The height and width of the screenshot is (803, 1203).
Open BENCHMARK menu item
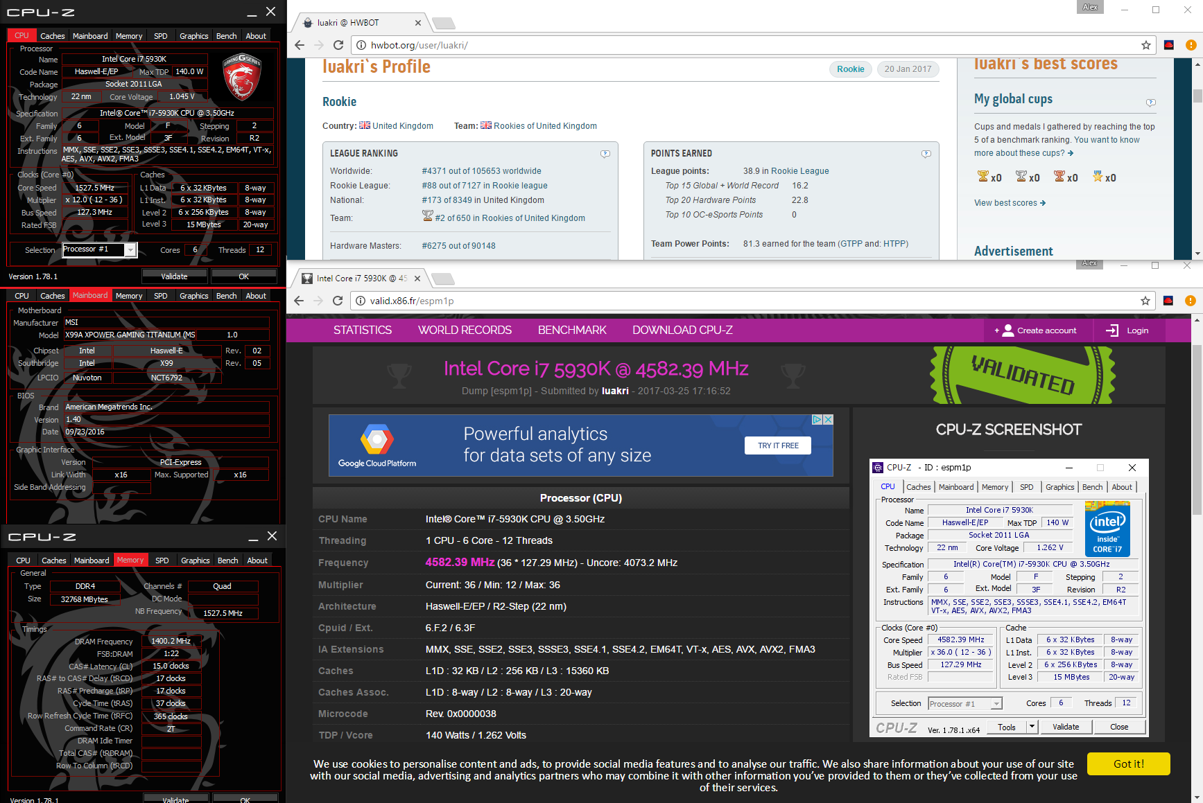[x=572, y=330]
